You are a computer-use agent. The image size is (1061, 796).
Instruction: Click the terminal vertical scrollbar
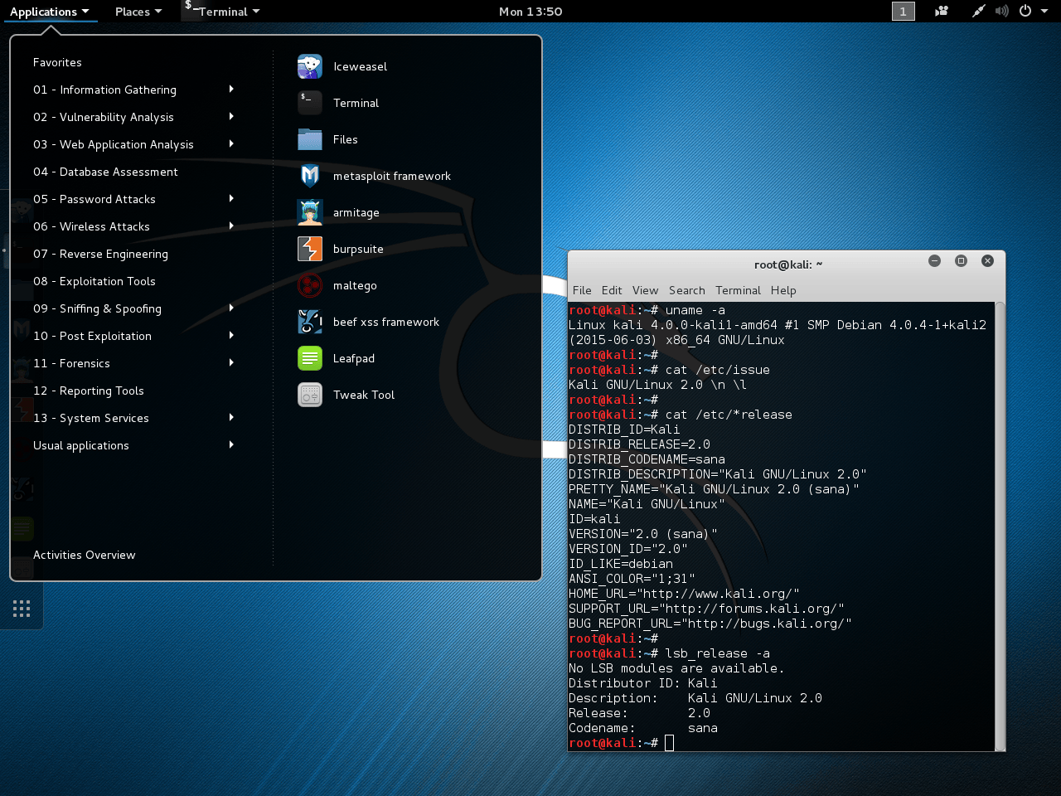point(1000,526)
